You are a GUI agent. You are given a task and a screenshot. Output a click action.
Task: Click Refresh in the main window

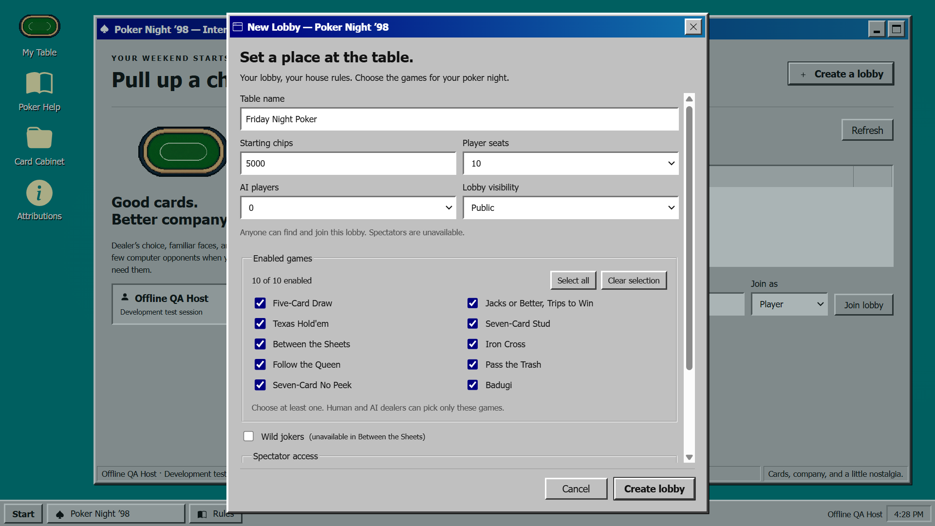(x=867, y=131)
